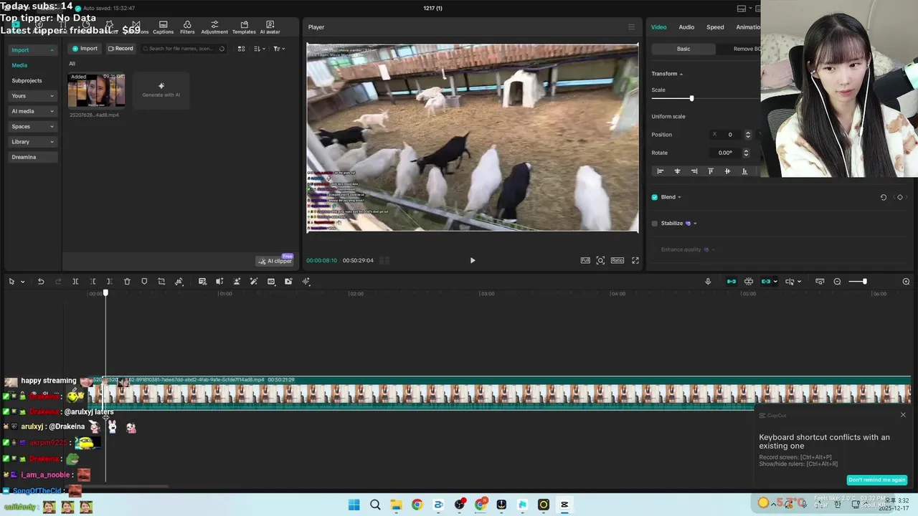Select the imported mp4 media thumbnail
The width and height of the screenshot is (918, 516).
tap(96, 90)
